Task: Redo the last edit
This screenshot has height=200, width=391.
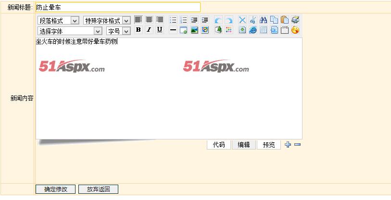Action: click(229, 20)
